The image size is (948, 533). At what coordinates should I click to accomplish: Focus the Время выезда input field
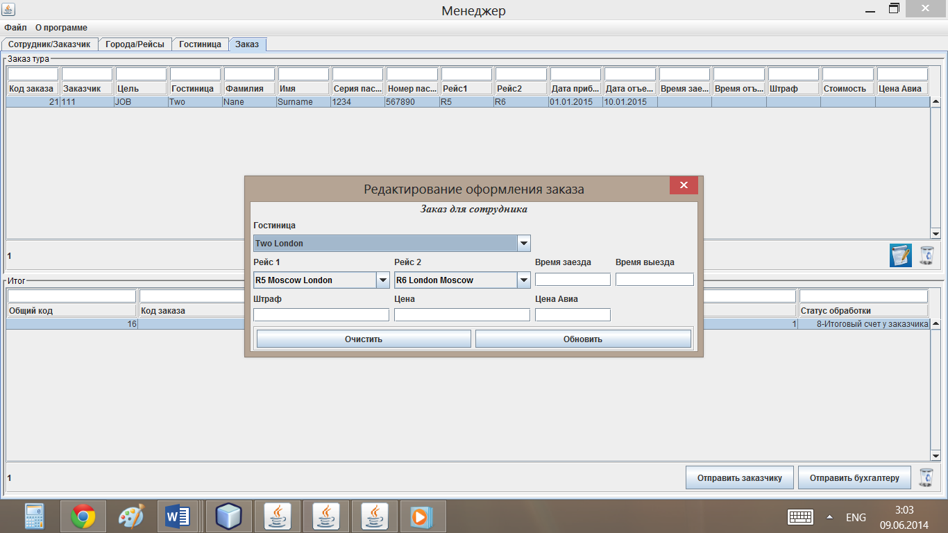(x=654, y=280)
